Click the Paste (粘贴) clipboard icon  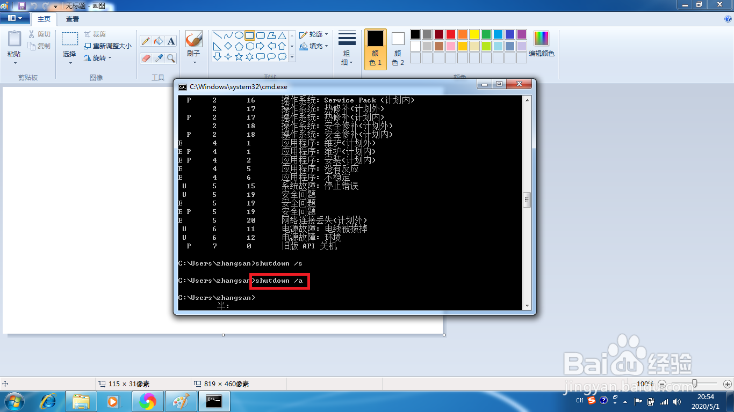[x=15, y=40]
